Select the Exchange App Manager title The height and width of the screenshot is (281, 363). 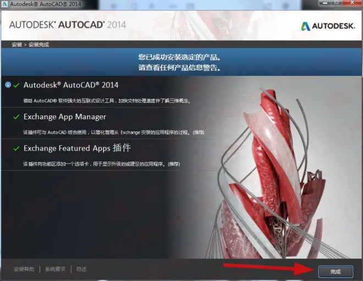pyautogui.click(x=65, y=117)
